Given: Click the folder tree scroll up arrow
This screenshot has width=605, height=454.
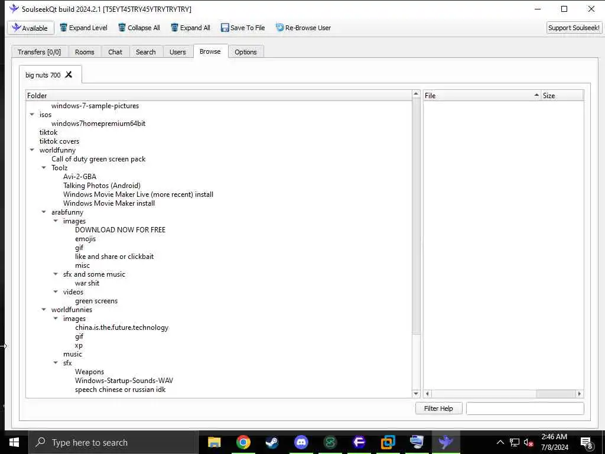Looking at the screenshot, I should coord(416,94).
